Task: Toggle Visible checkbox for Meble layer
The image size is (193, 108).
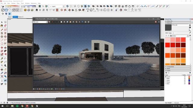Action: tap(185, 79)
